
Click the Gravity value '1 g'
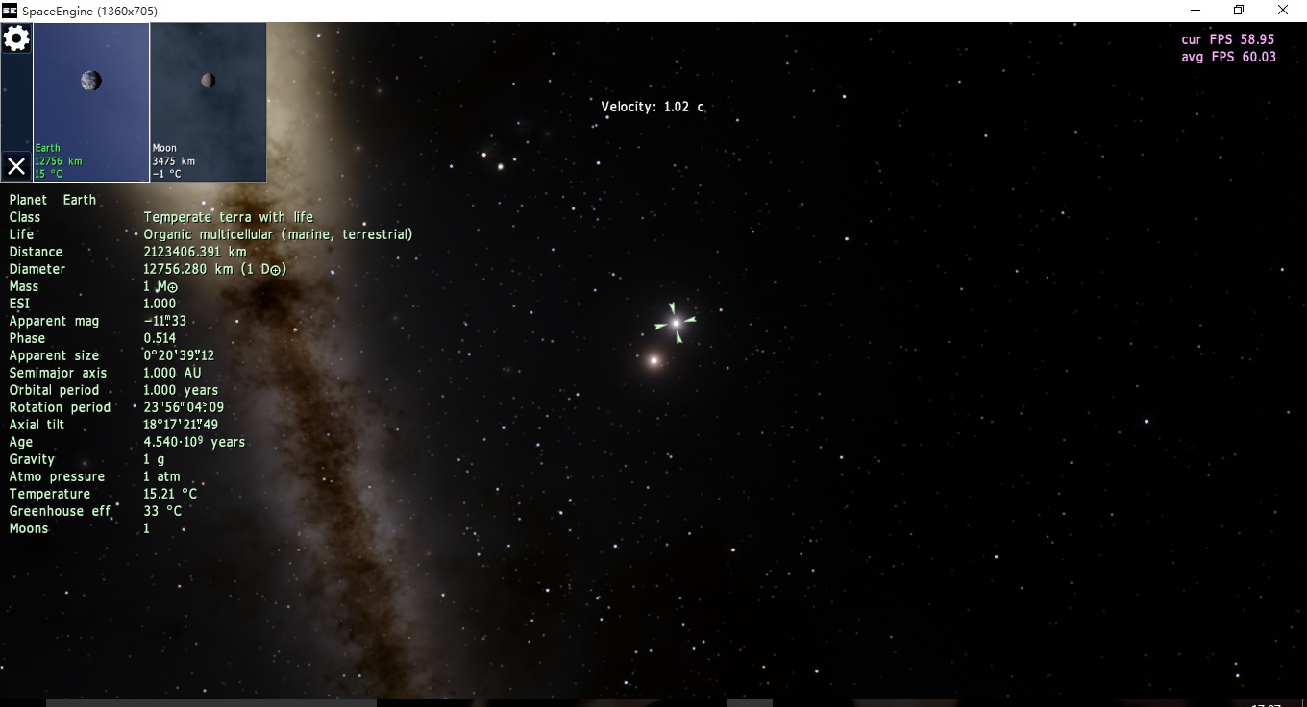pos(154,459)
